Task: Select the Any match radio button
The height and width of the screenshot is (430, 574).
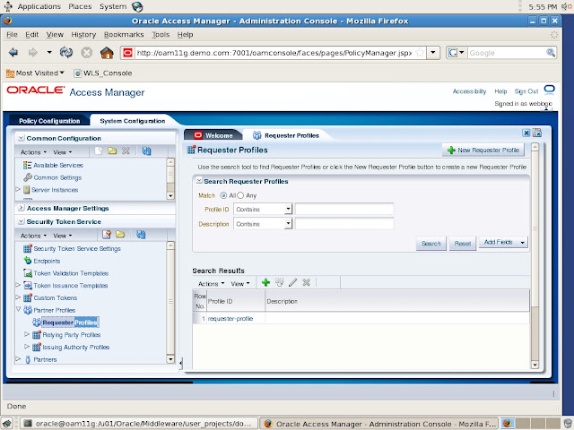Action: coord(240,195)
